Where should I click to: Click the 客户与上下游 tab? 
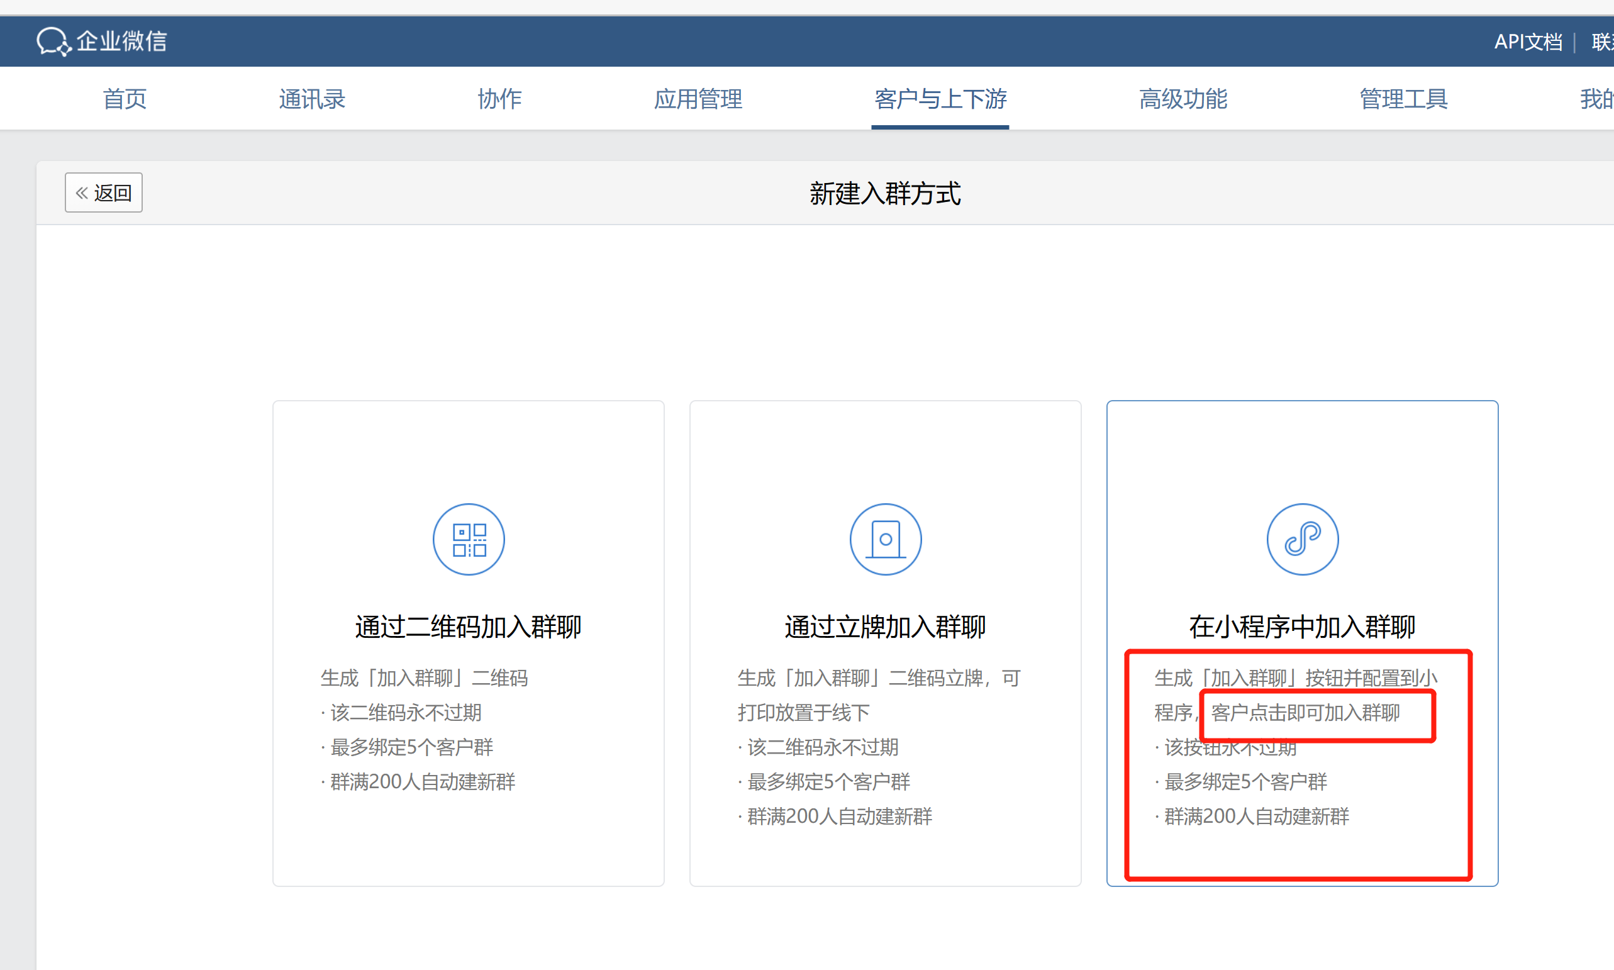(x=940, y=99)
